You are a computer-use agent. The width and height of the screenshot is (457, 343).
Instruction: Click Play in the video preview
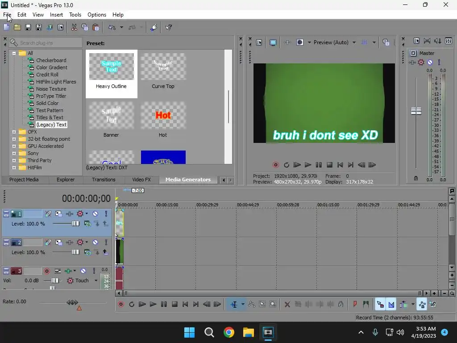(x=308, y=165)
